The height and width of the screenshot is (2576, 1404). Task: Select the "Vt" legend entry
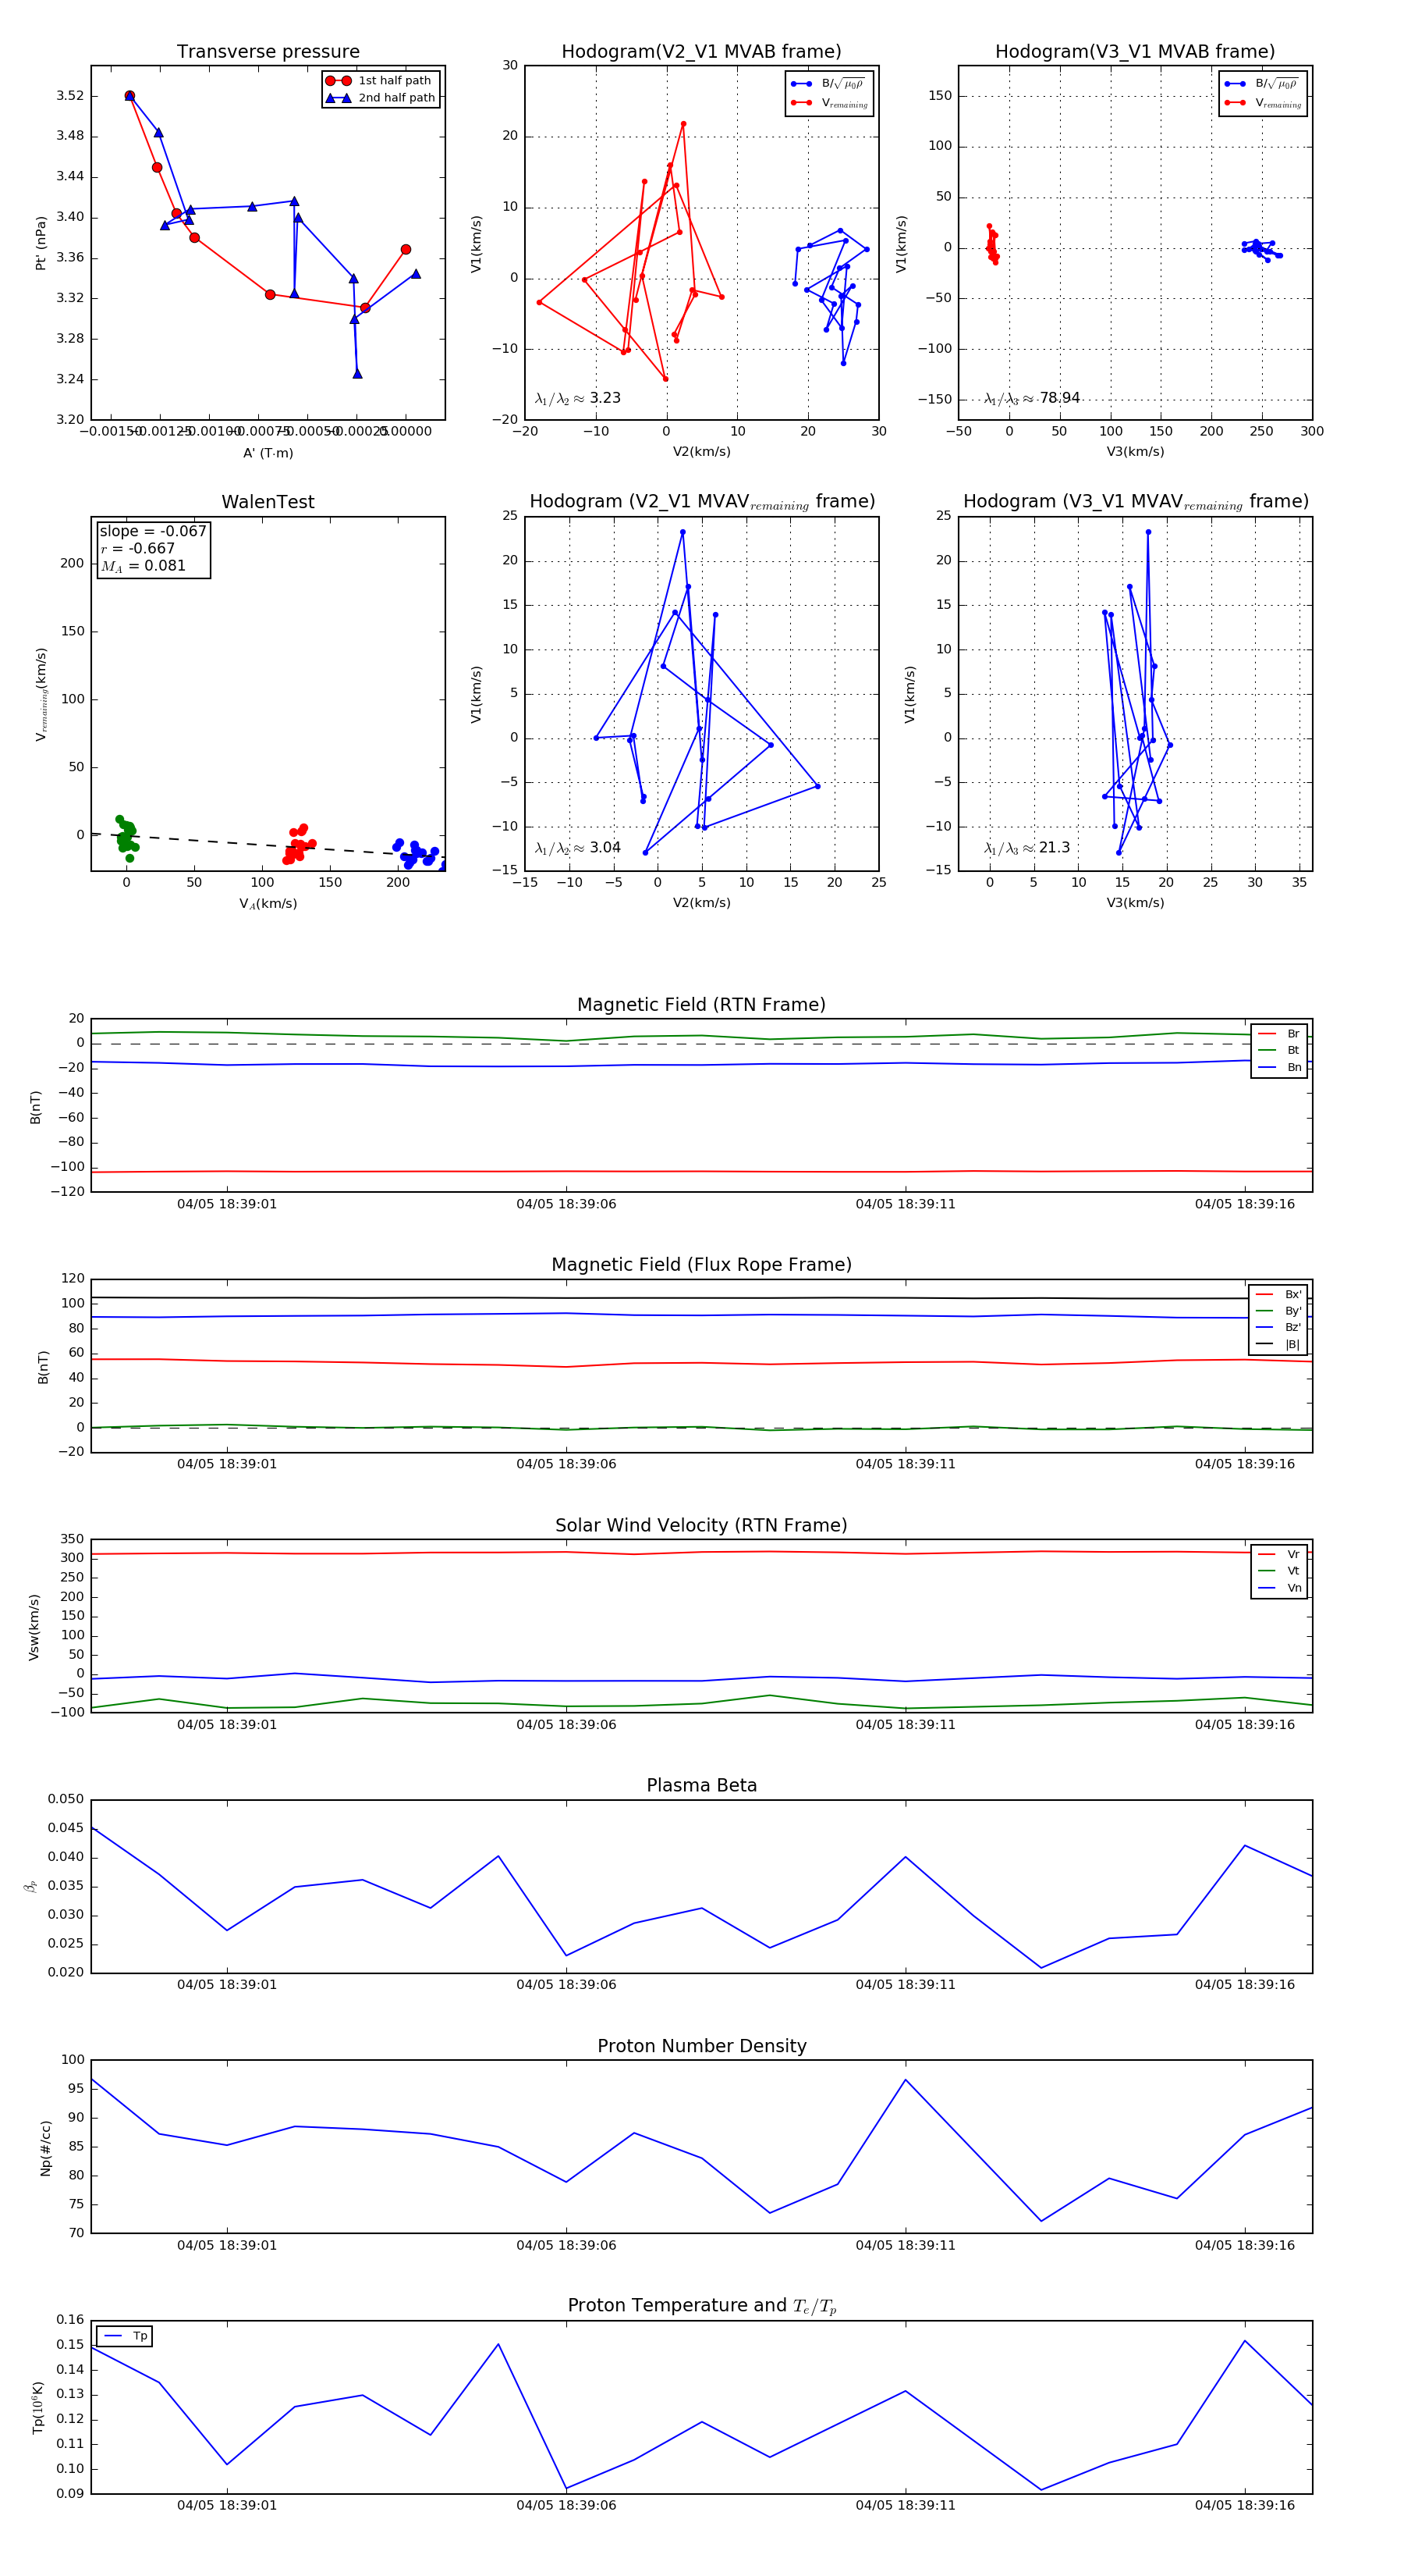pos(1279,1571)
